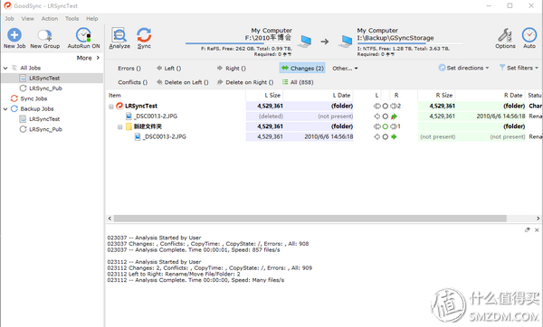Select the LRSyncTest job under All Jobs
543x327 pixels.
pyautogui.click(x=44, y=78)
